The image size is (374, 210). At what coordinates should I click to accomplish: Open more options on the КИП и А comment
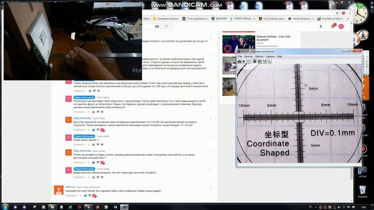point(211,188)
